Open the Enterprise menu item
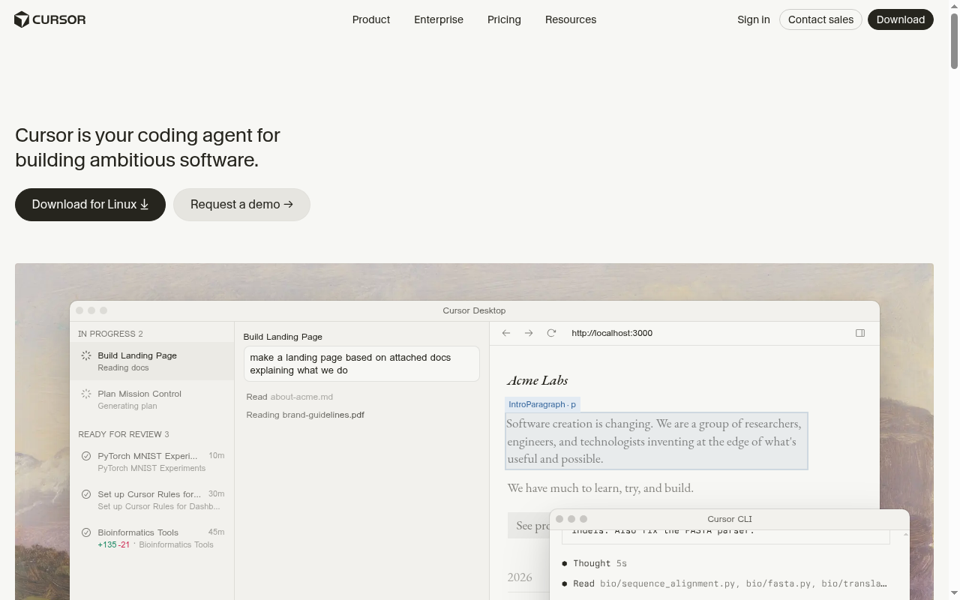 [x=439, y=19]
